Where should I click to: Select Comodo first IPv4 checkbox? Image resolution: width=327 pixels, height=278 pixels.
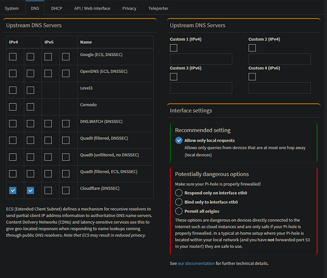tap(13, 107)
